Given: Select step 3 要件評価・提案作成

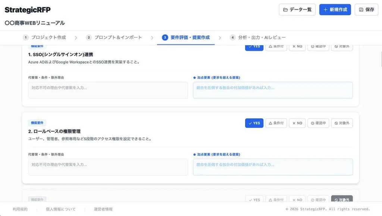Looking at the screenshot, I should tap(186, 37).
